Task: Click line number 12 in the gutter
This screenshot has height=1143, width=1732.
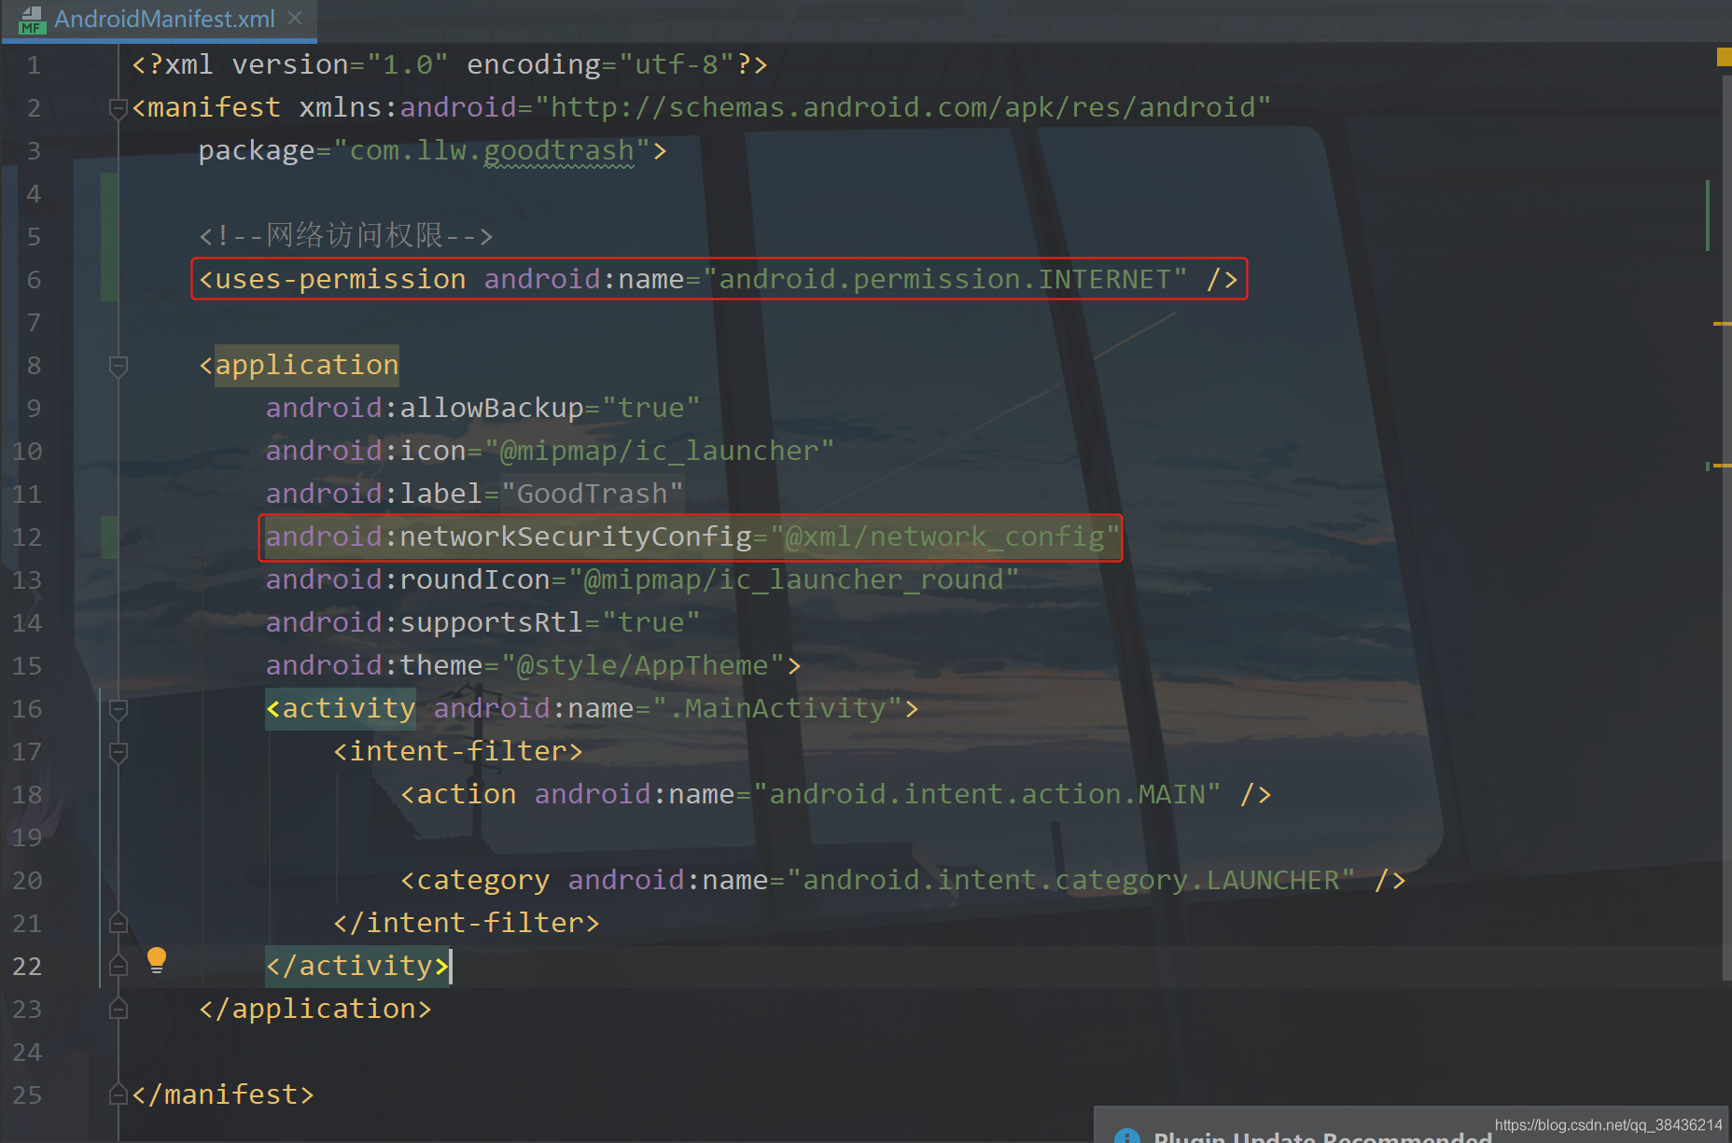Action: point(27,537)
